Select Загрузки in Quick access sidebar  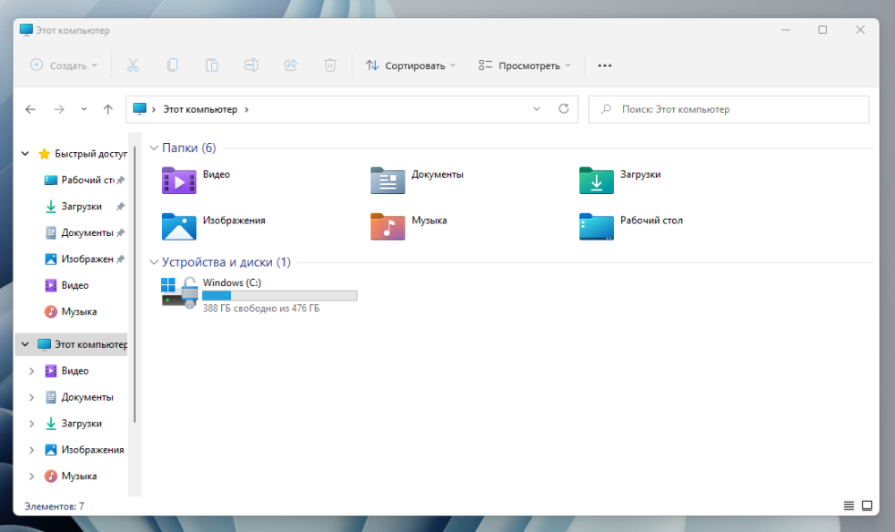coord(81,207)
